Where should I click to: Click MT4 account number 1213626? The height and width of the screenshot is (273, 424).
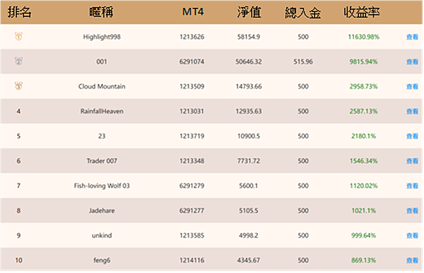point(192,37)
